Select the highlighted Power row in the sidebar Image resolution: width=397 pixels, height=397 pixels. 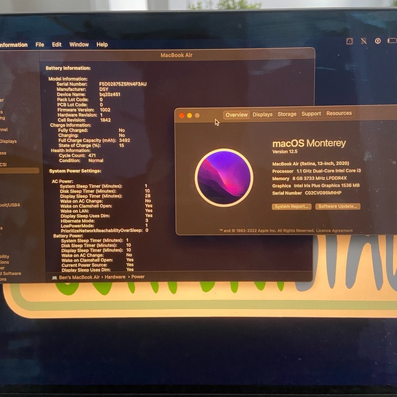point(19,170)
